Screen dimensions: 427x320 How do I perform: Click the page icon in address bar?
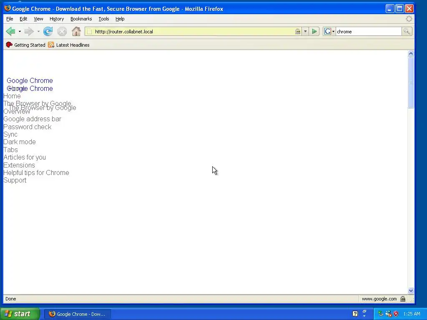point(90,32)
